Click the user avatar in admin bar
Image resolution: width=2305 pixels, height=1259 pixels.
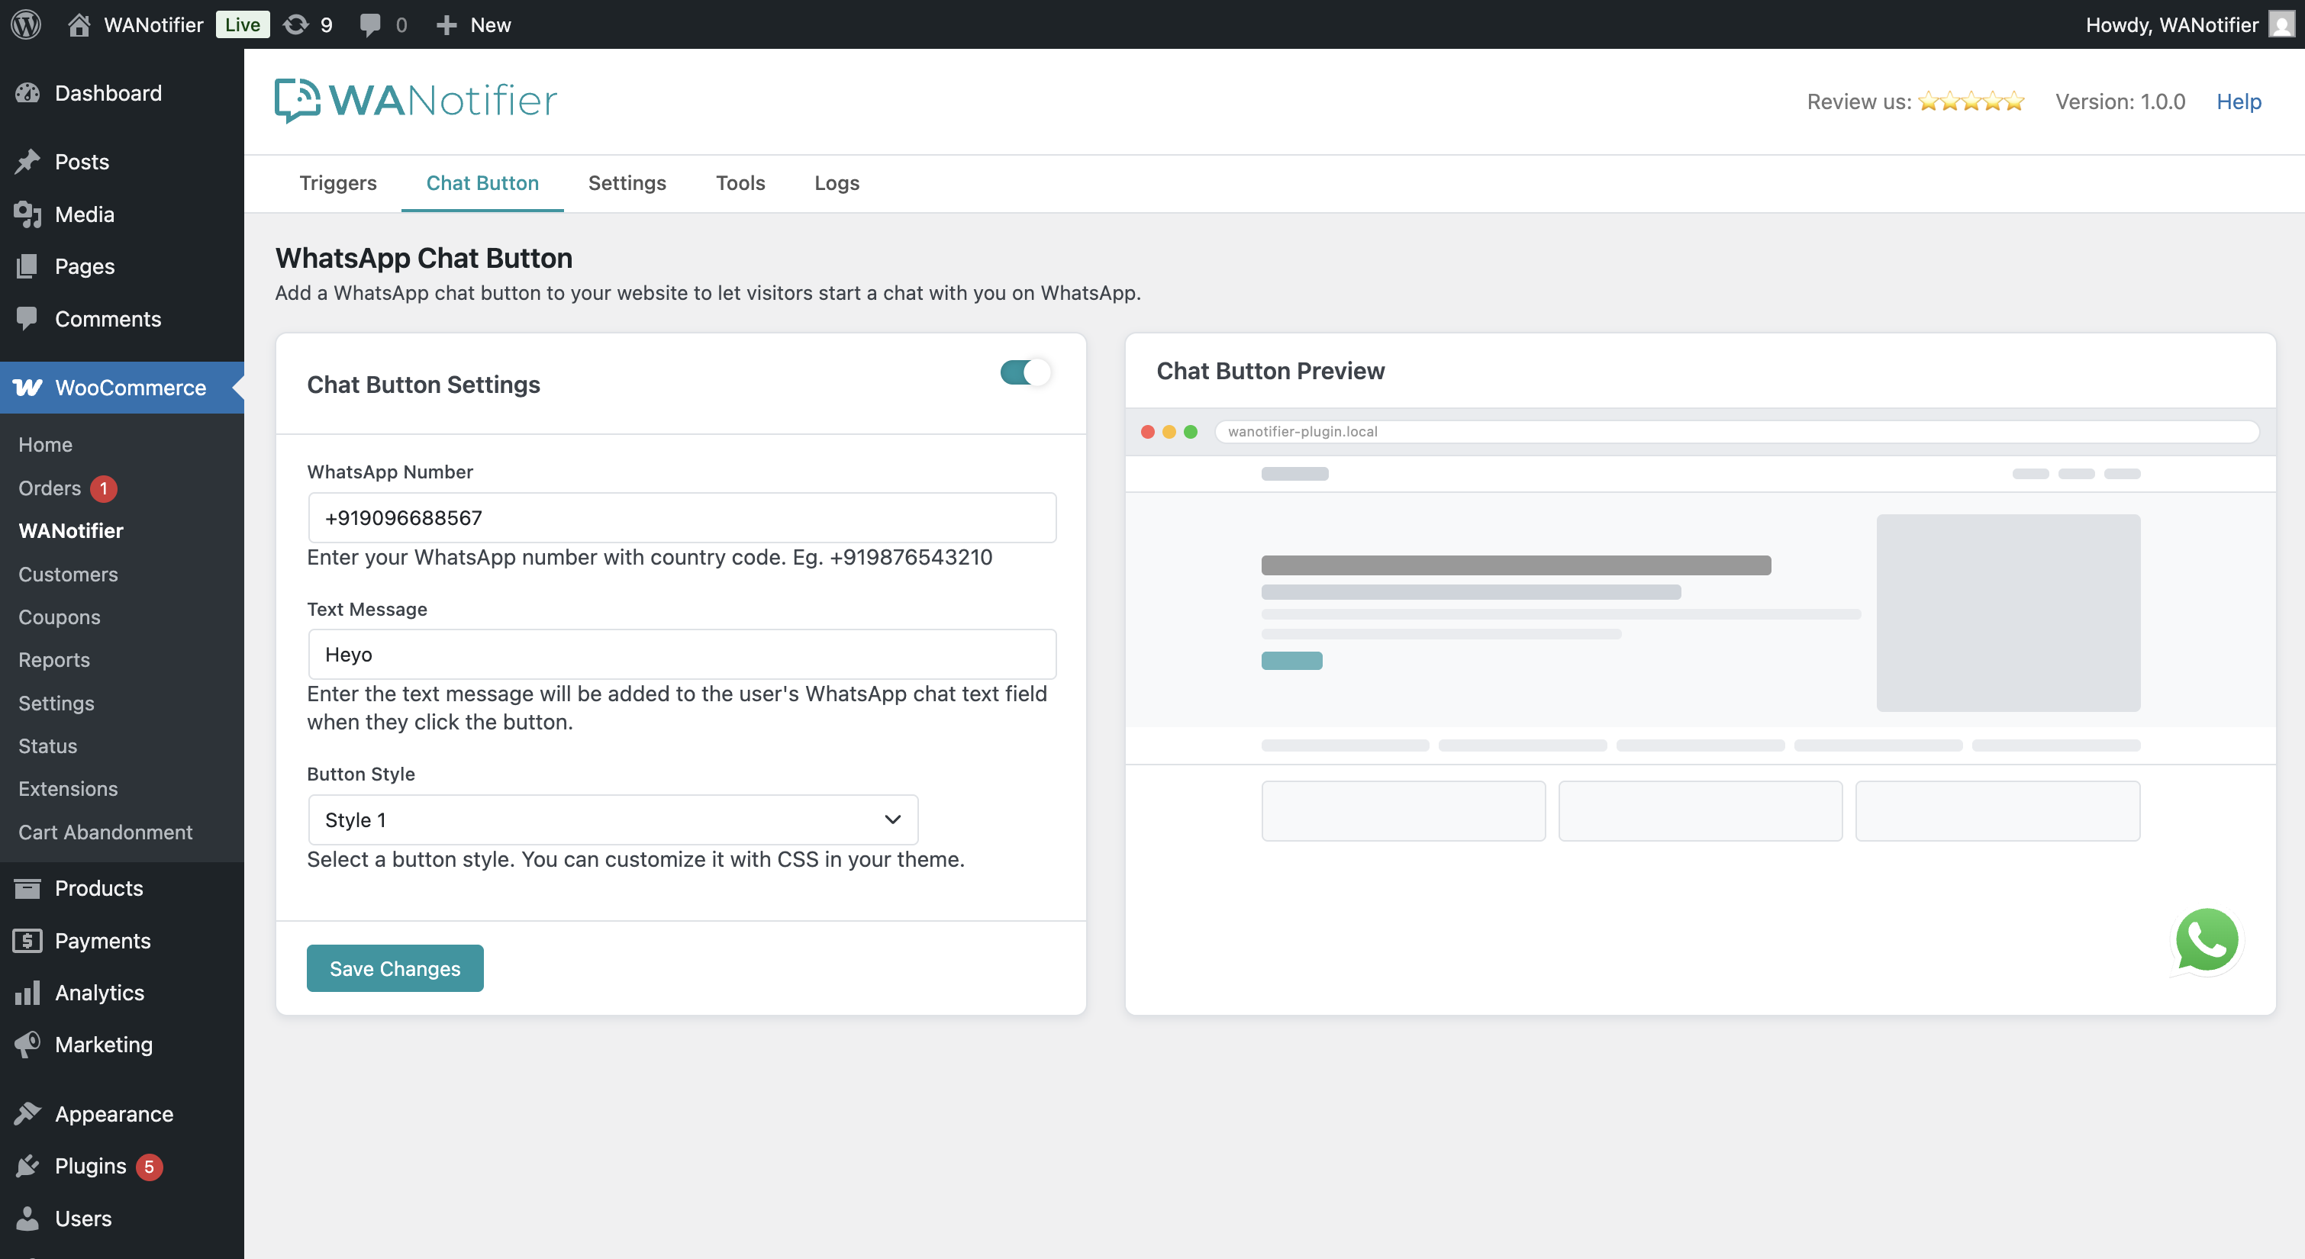tap(2283, 24)
